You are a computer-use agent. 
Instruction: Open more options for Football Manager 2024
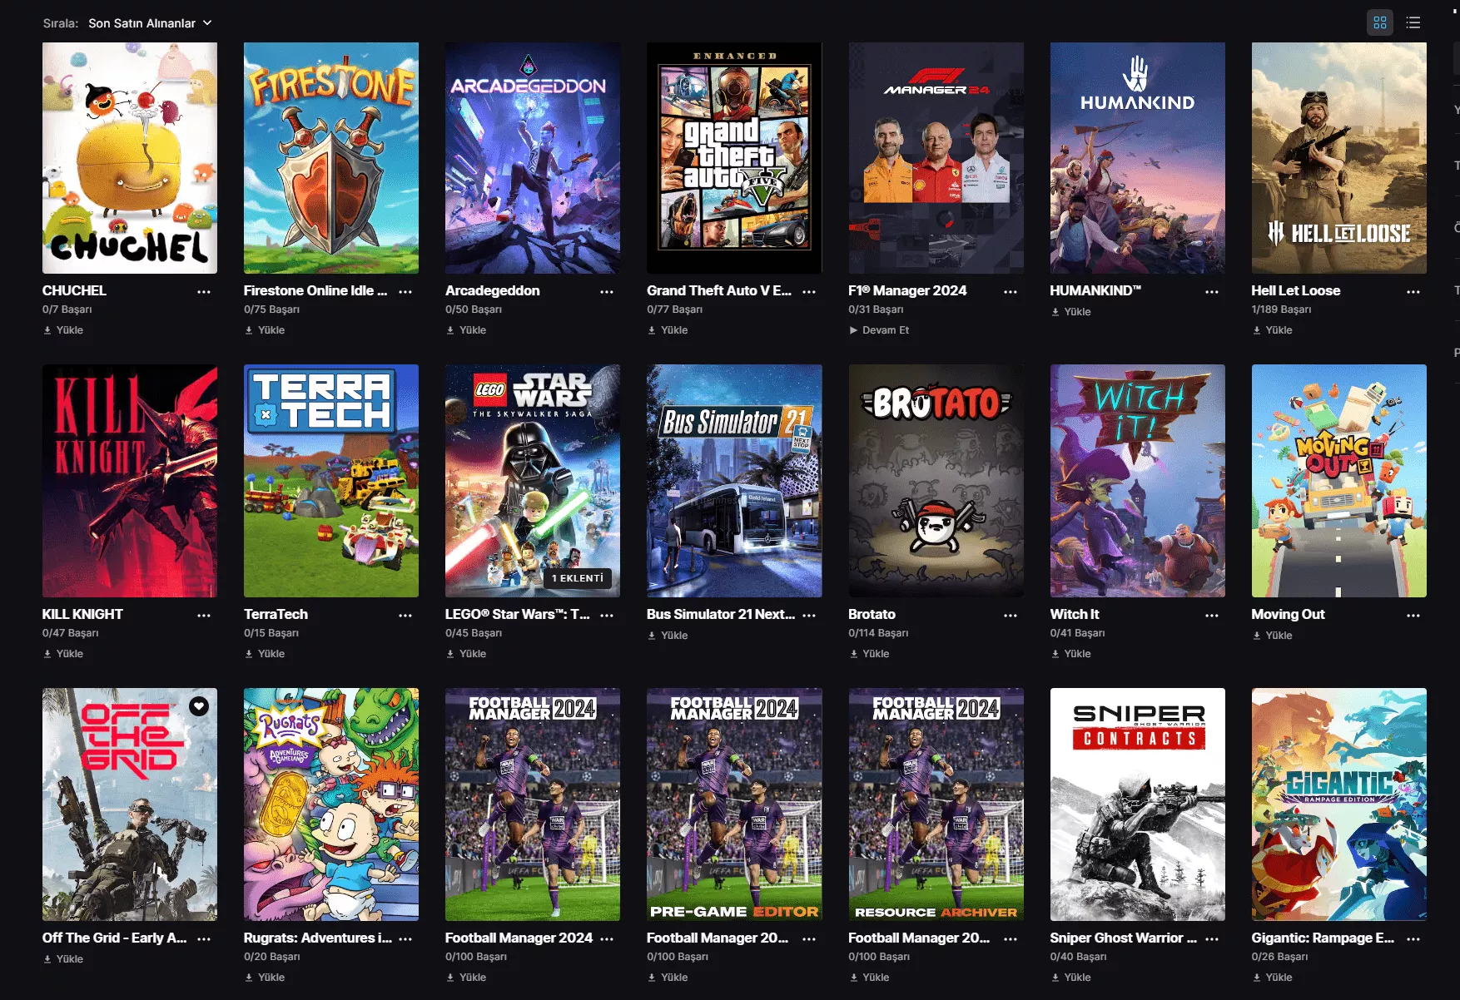click(x=607, y=939)
